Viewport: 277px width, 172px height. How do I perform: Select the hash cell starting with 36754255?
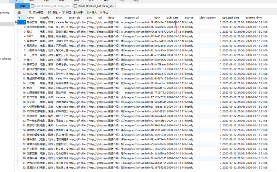coord(160,168)
